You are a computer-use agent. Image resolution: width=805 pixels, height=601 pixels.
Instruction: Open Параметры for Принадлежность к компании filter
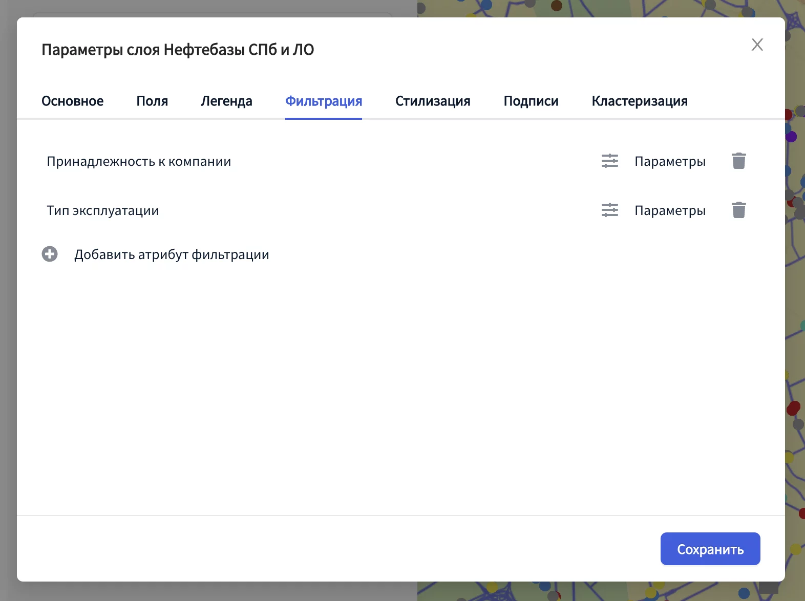[670, 161]
